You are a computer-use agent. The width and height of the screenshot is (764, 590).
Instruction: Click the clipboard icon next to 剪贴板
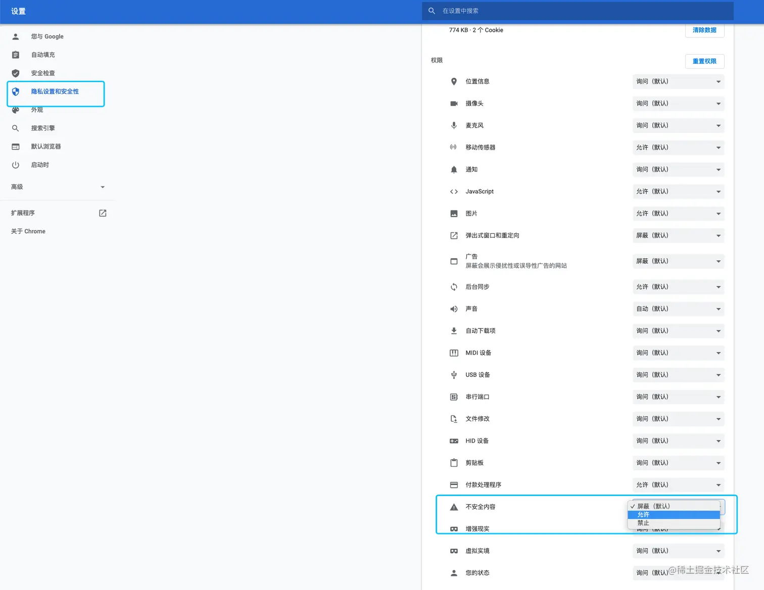pyautogui.click(x=454, y=463)
